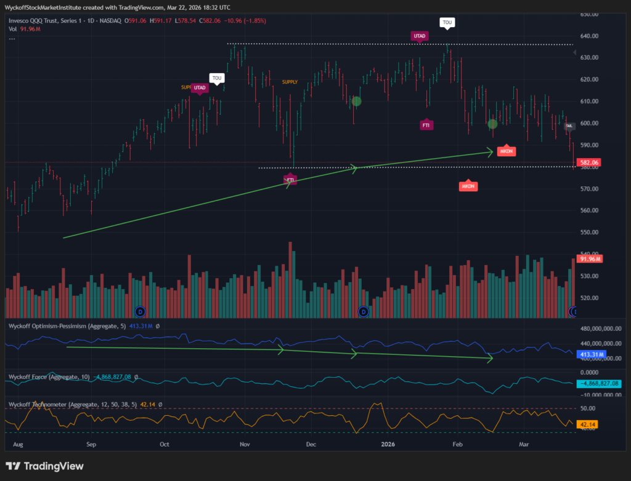
Task: Expand the collapsed indicator legend three-dots
Action: (x=12, y=38)
